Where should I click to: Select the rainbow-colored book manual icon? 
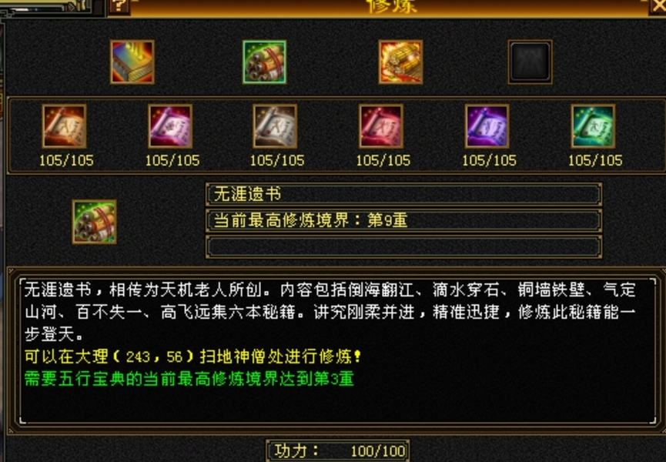[132, 62]
